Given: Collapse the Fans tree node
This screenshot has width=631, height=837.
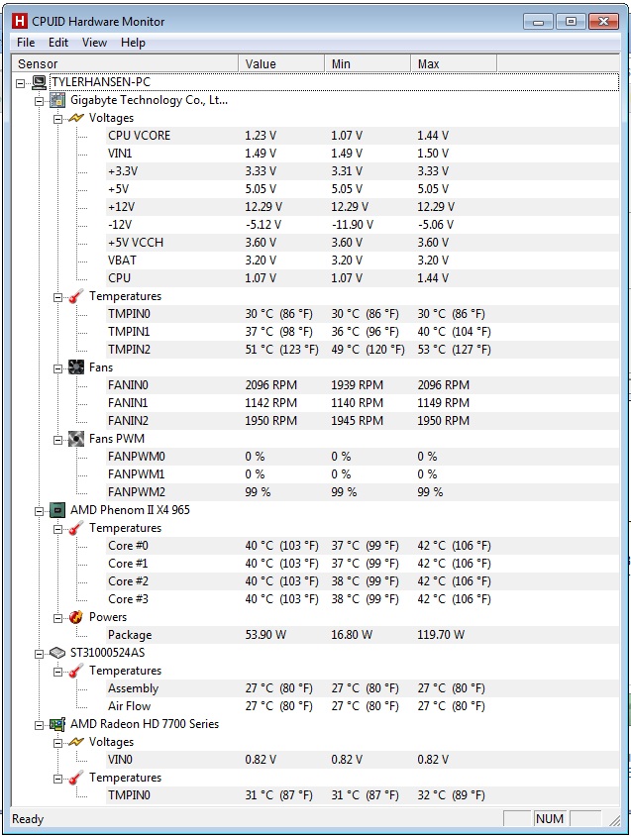Looking at the screenshot, I should point(57,368).
